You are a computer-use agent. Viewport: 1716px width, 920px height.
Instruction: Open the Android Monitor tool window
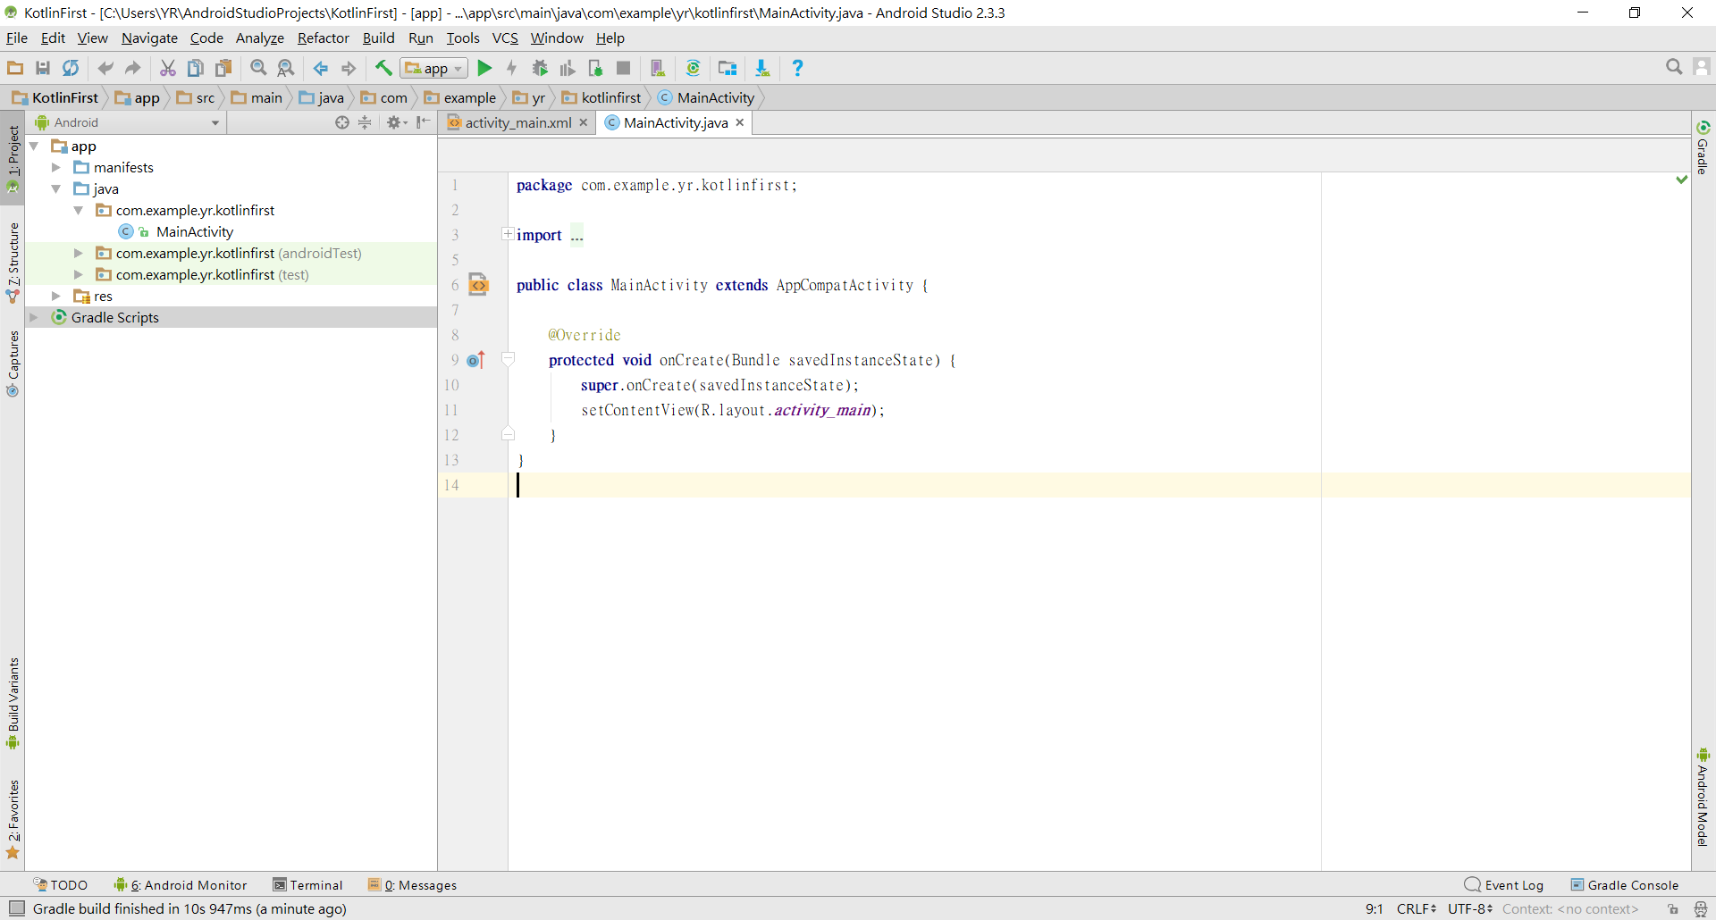[181, 885]
